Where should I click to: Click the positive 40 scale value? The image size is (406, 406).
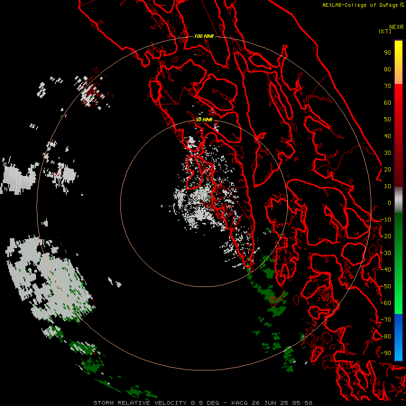[388, 136]
